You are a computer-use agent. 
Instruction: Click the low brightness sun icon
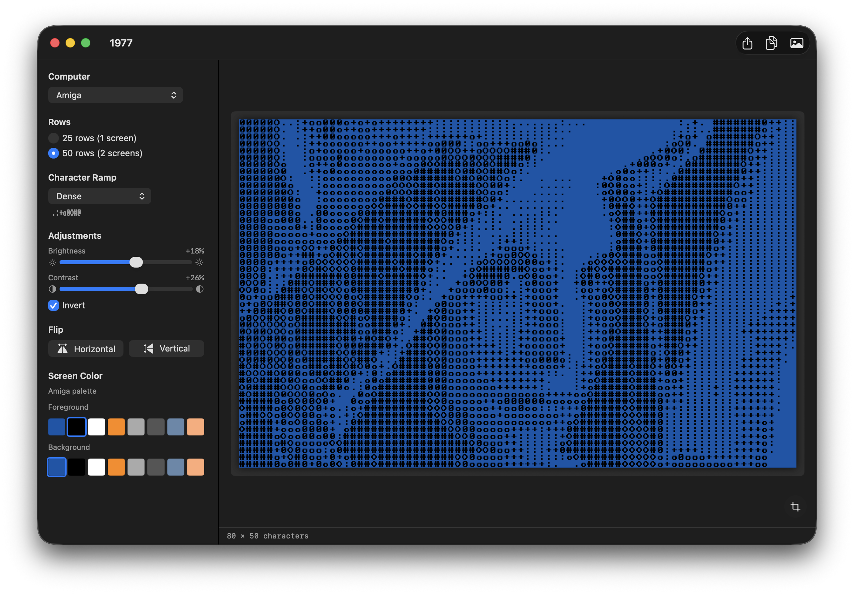(x=53, y=263)
